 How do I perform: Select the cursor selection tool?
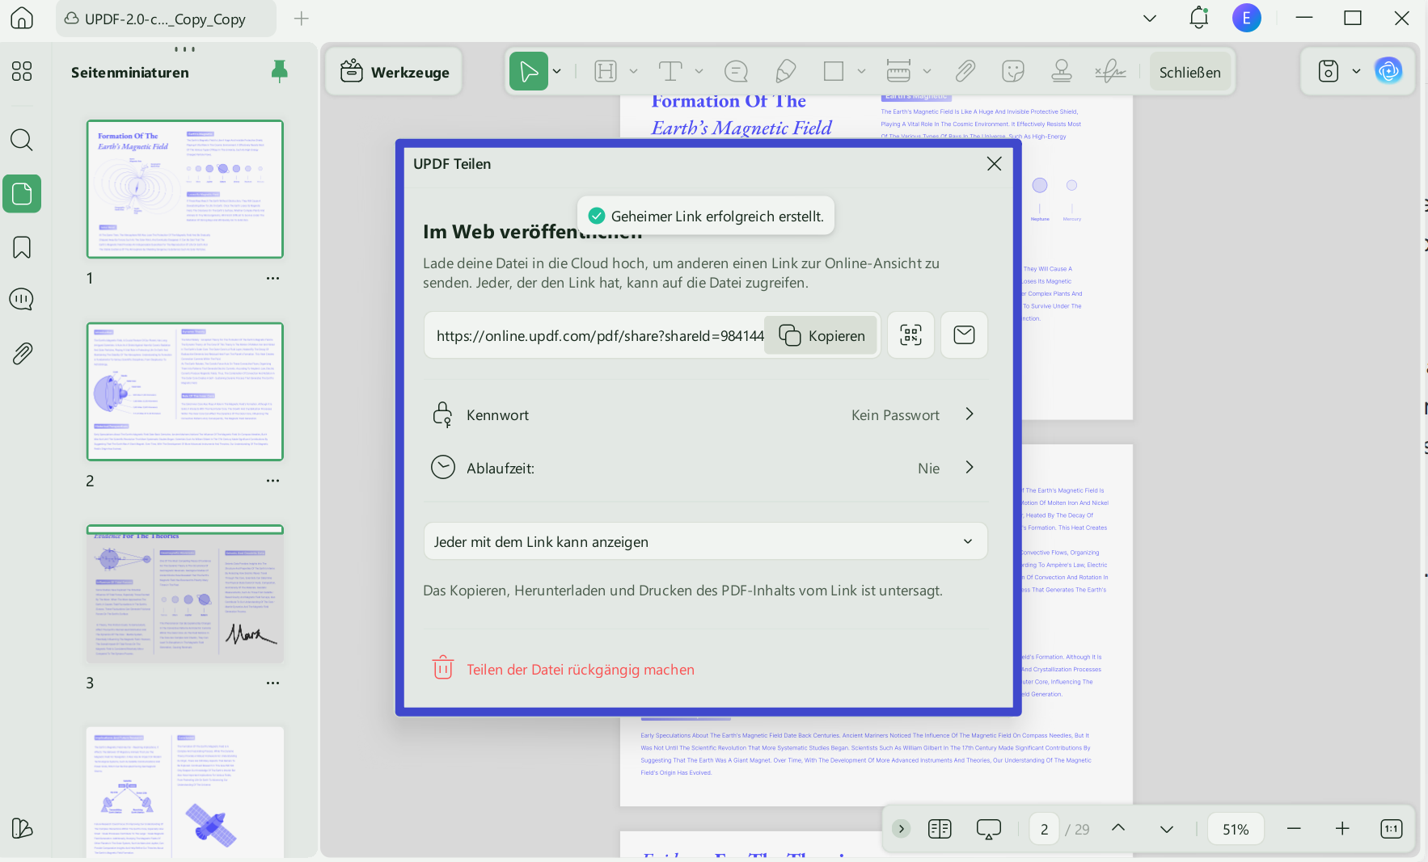pyautogui.click(x=529, y=72)
